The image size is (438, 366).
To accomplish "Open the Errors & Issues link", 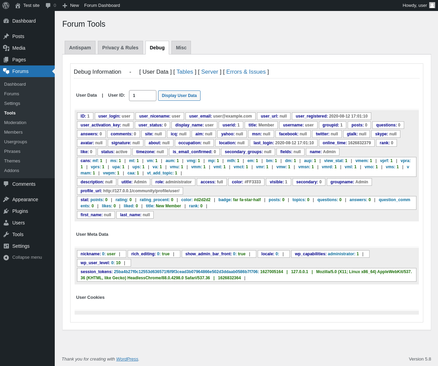I will click(246, 72).
